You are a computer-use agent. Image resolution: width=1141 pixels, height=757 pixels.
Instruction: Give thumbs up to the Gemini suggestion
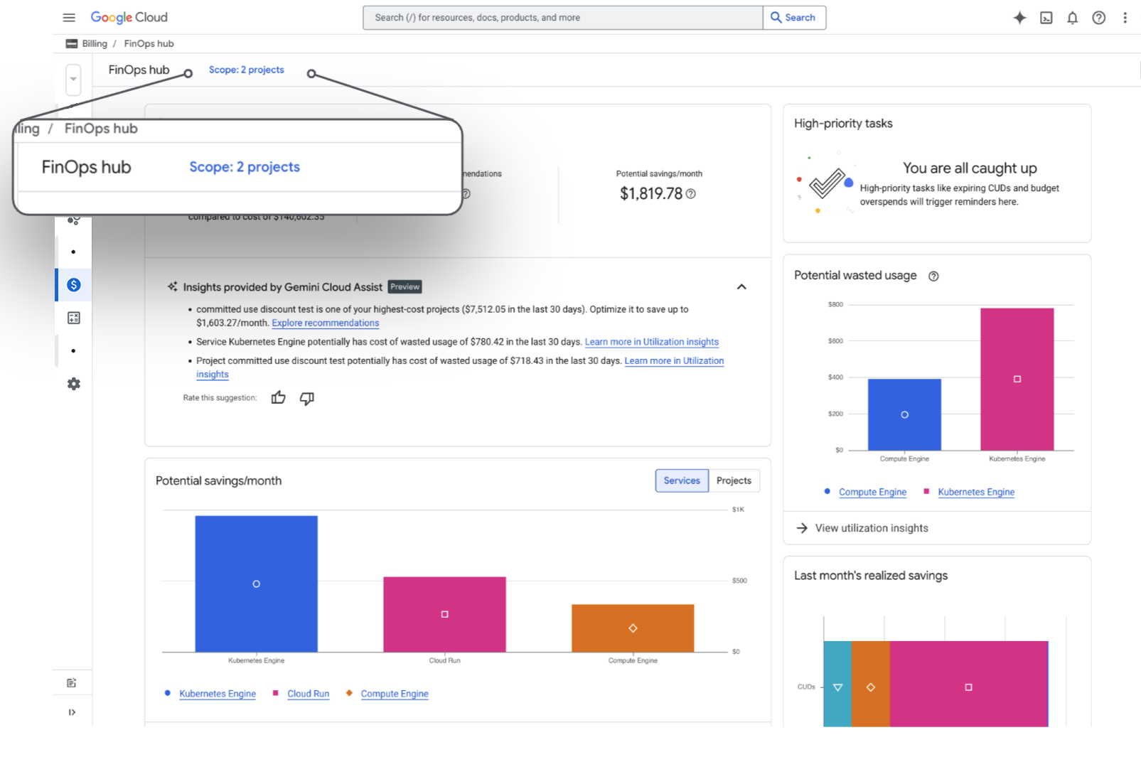click(278, 398)
